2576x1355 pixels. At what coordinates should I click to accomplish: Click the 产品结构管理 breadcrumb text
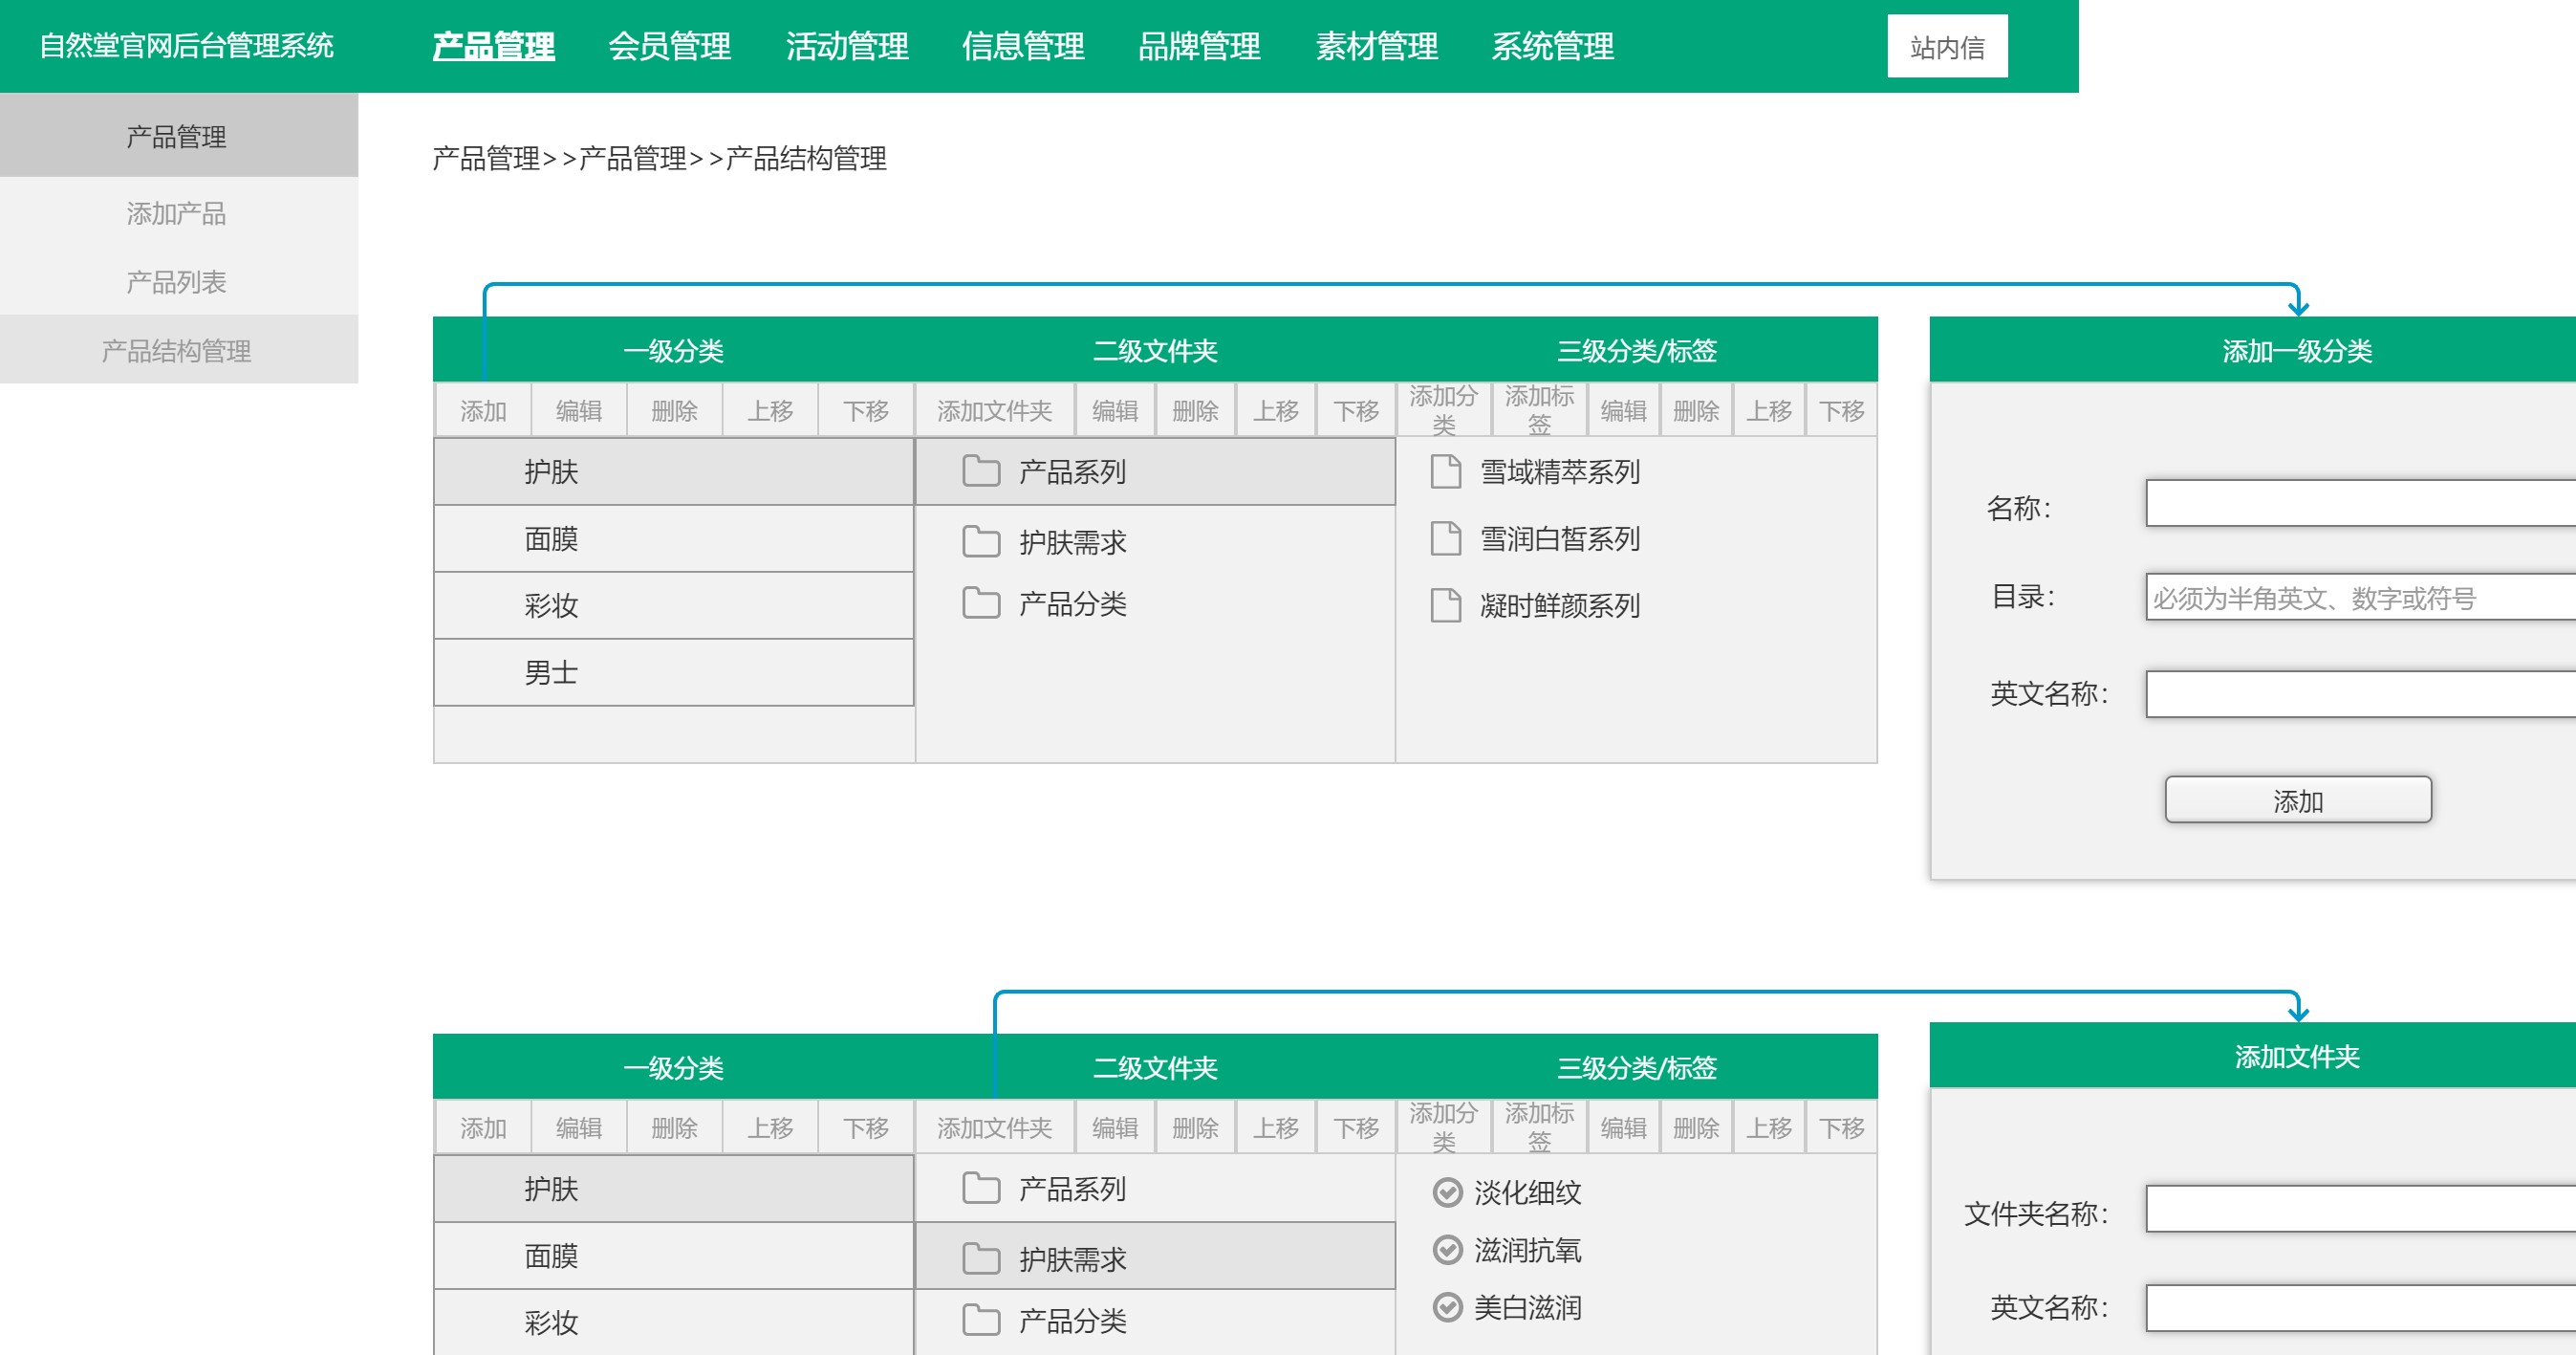806,158
